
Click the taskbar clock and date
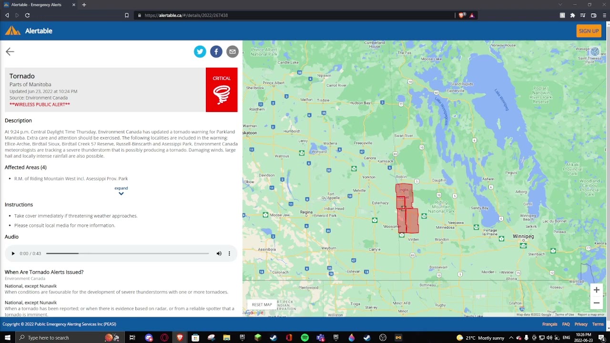pos(583,338)
